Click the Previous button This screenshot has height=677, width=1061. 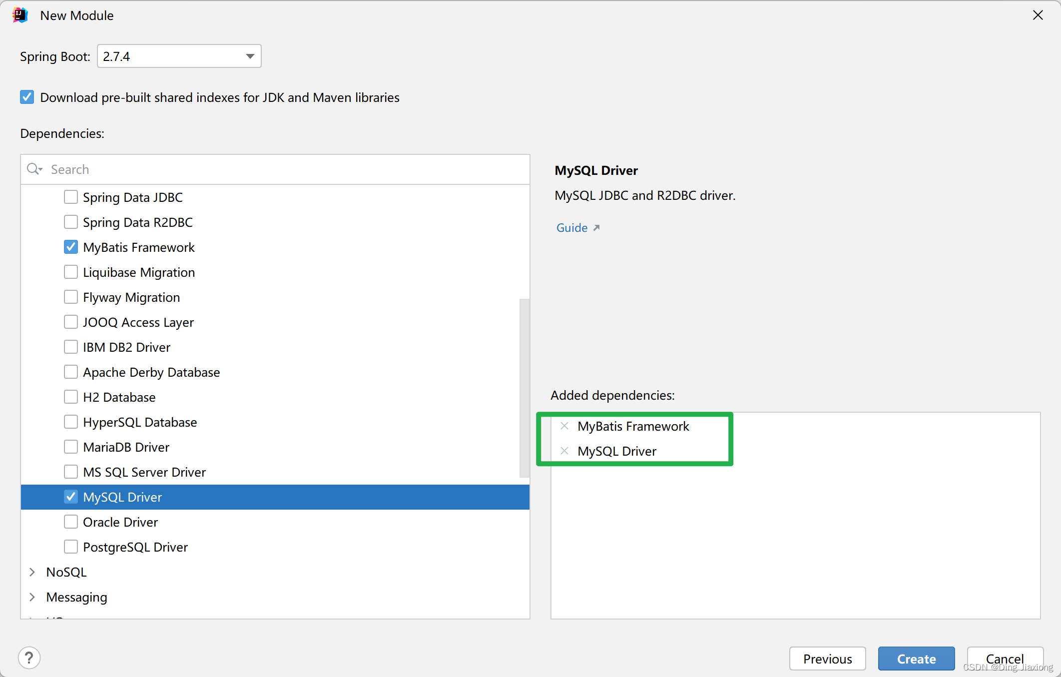[x=827, y=659]
